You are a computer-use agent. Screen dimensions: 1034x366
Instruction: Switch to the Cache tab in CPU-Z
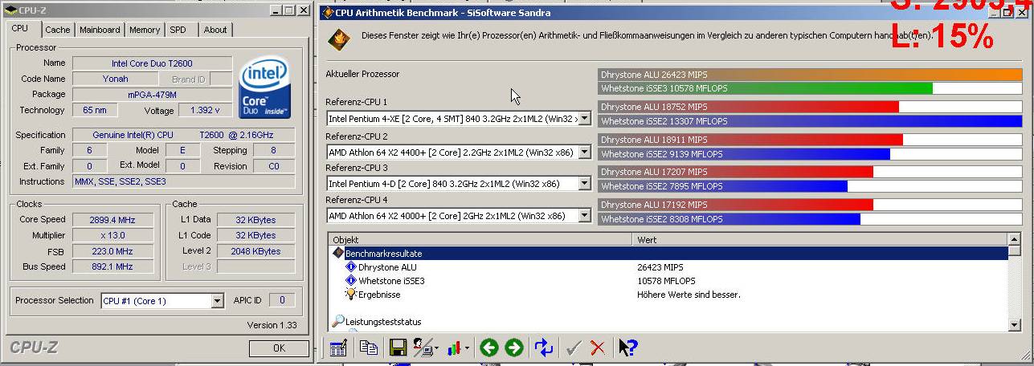[x=57, y=30]
